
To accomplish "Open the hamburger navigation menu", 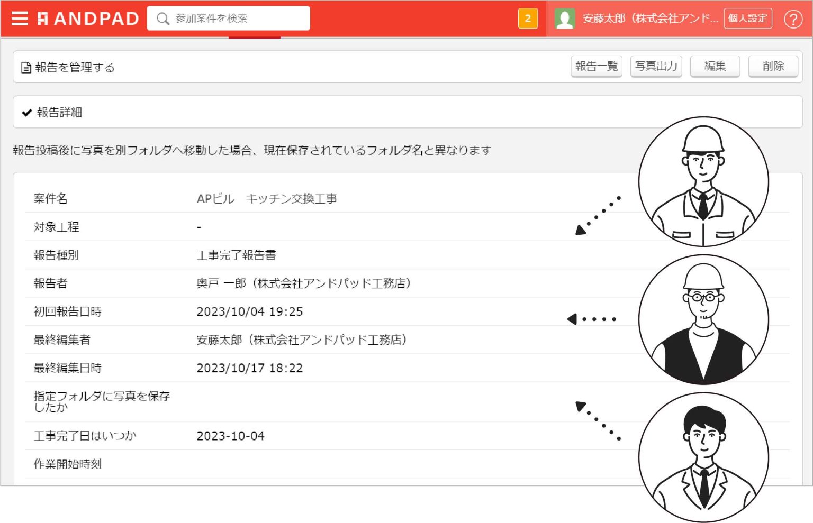I will click(20, 19).
